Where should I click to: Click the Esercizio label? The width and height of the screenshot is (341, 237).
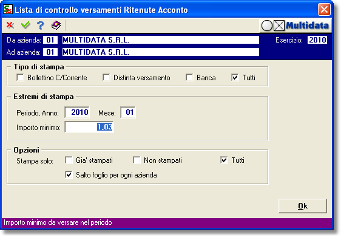point(289,40)
